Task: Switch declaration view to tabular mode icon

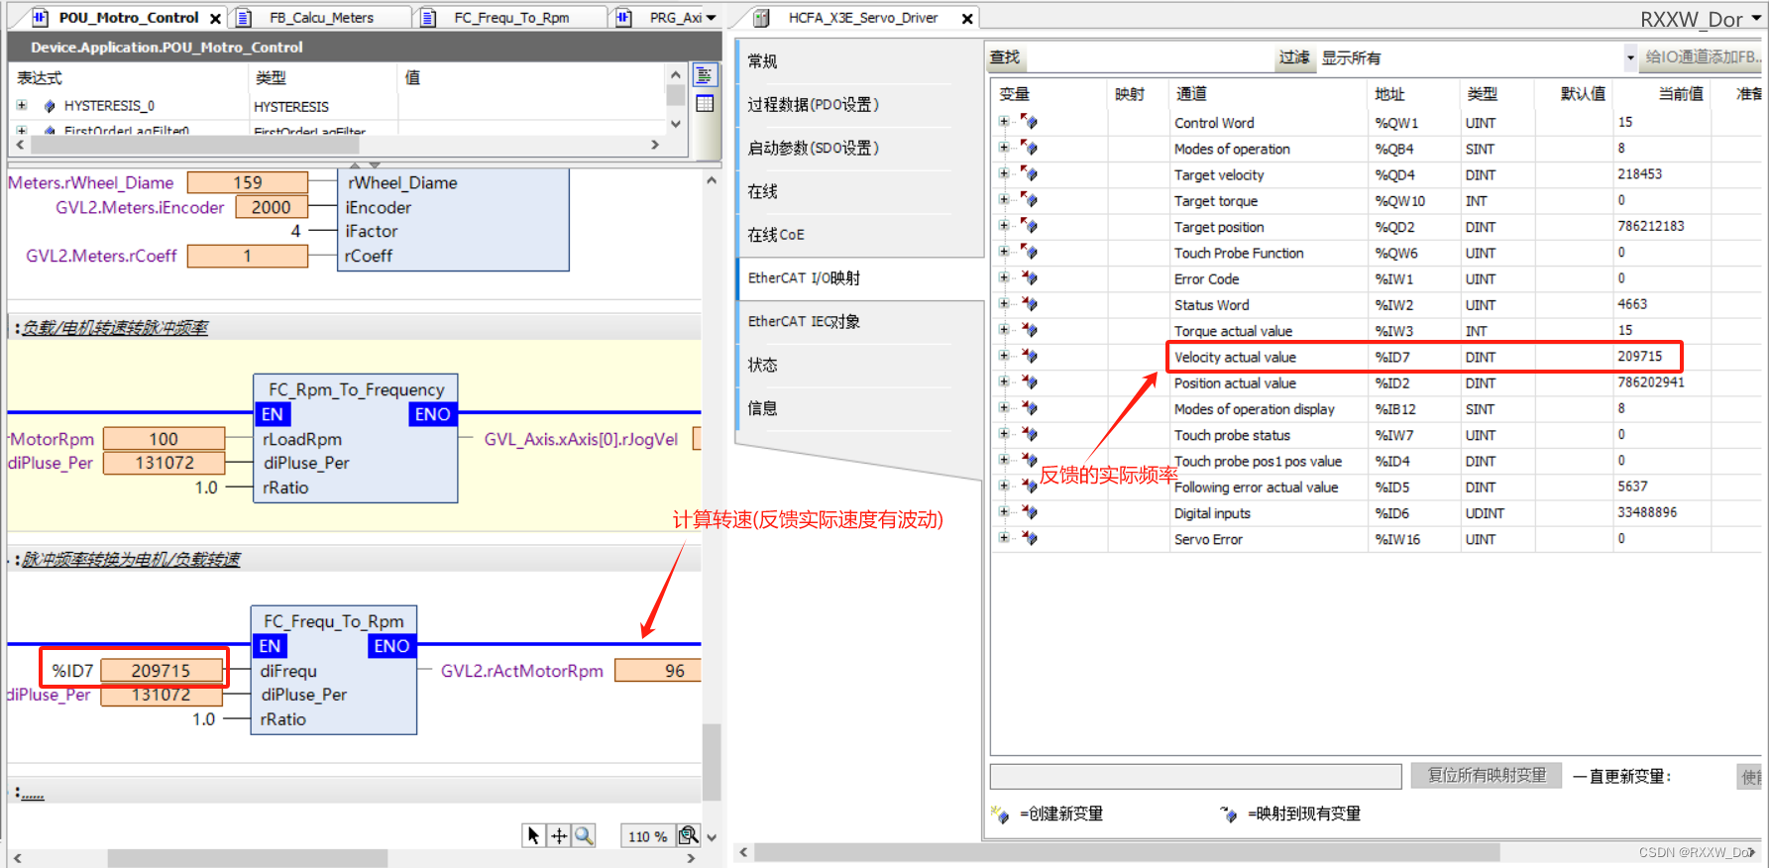Action: [705, 103]
